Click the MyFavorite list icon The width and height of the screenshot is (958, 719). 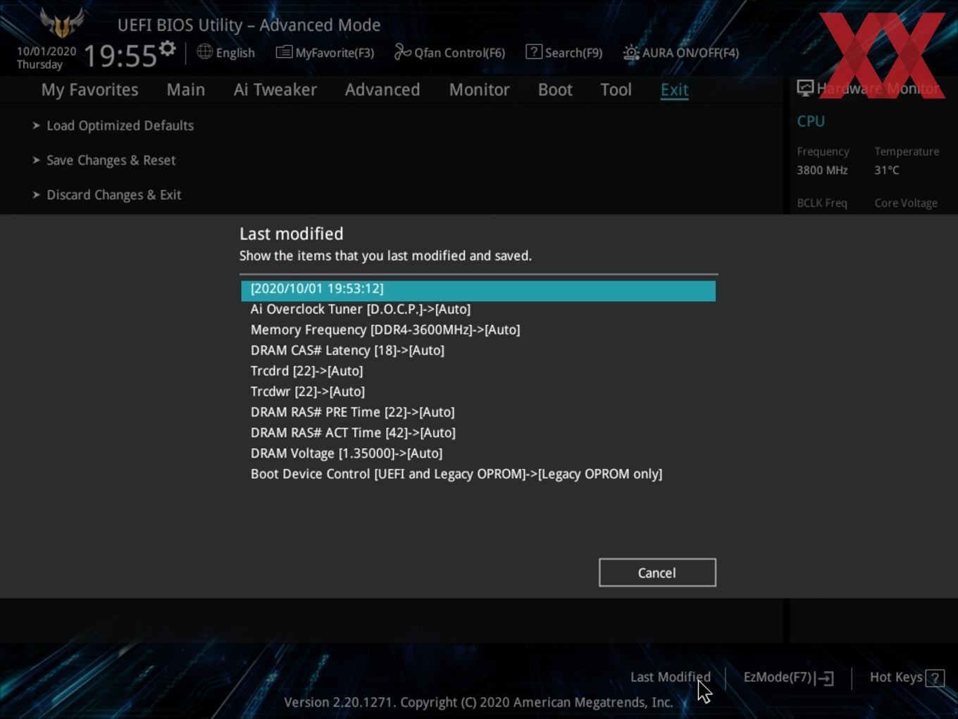click(x=284, y=52)
